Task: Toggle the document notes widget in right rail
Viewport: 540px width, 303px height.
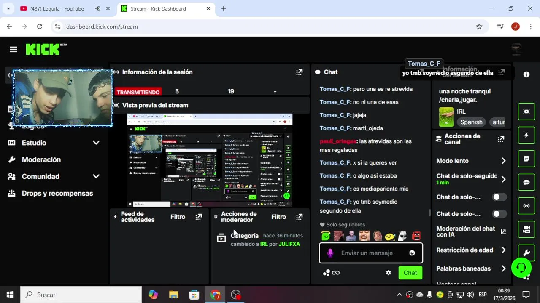Action: (x=526, y=159)
